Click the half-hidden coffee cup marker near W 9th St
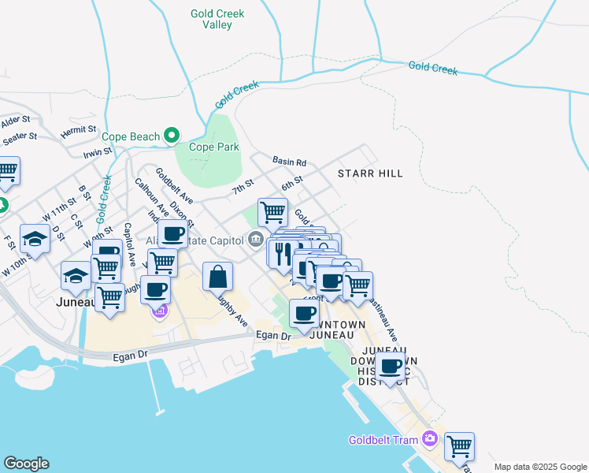The width and height of the screenshot is (589, 473). [x=108, y=247]
